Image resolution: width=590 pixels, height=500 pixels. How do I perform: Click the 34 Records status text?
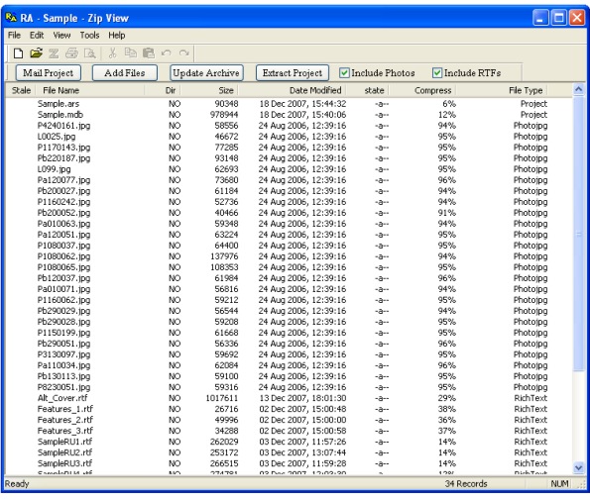[x=466, y=484]
